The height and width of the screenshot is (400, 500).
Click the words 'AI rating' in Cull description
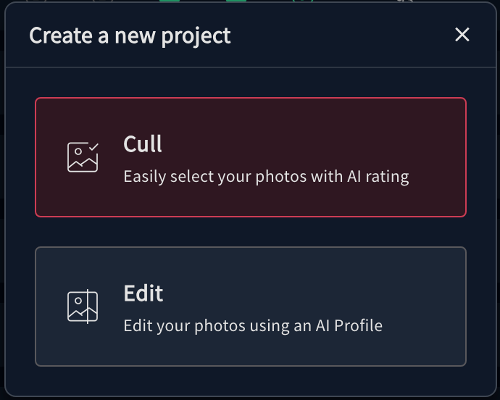pos(378,177)
